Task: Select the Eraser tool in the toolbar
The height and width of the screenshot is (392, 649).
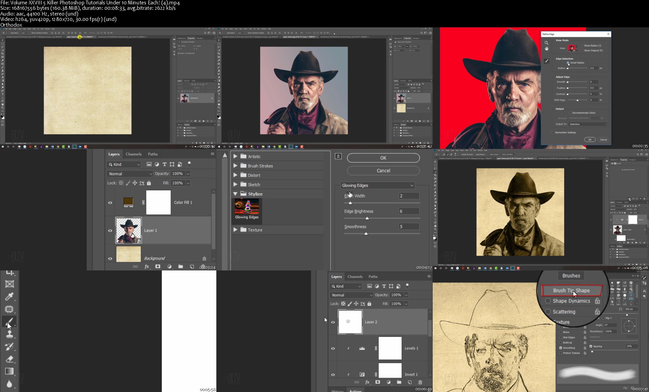Action: tap(9, 359)
